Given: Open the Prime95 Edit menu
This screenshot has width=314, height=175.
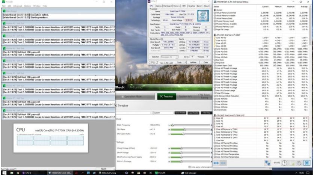Looking at the screenshot, I should [x=9, y=6].
